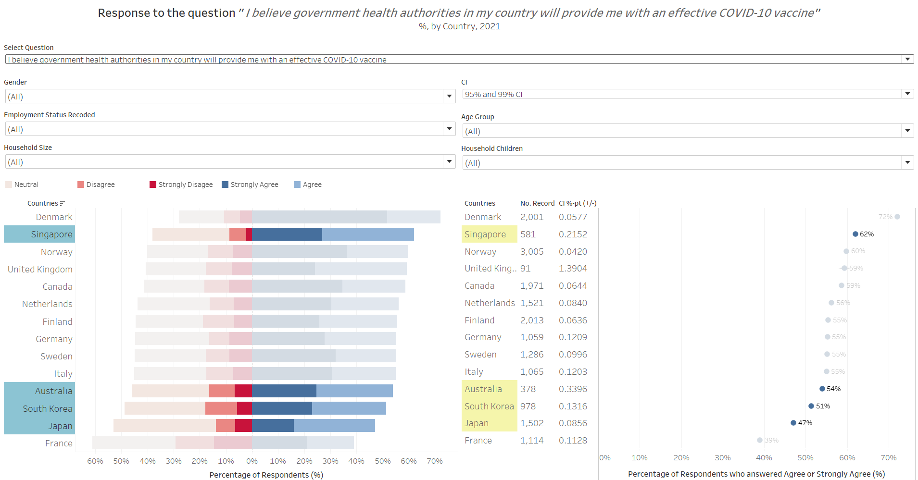Click the Strongly Disagee legend color square
Screen dimensions: 918x480
pos(153,185)
